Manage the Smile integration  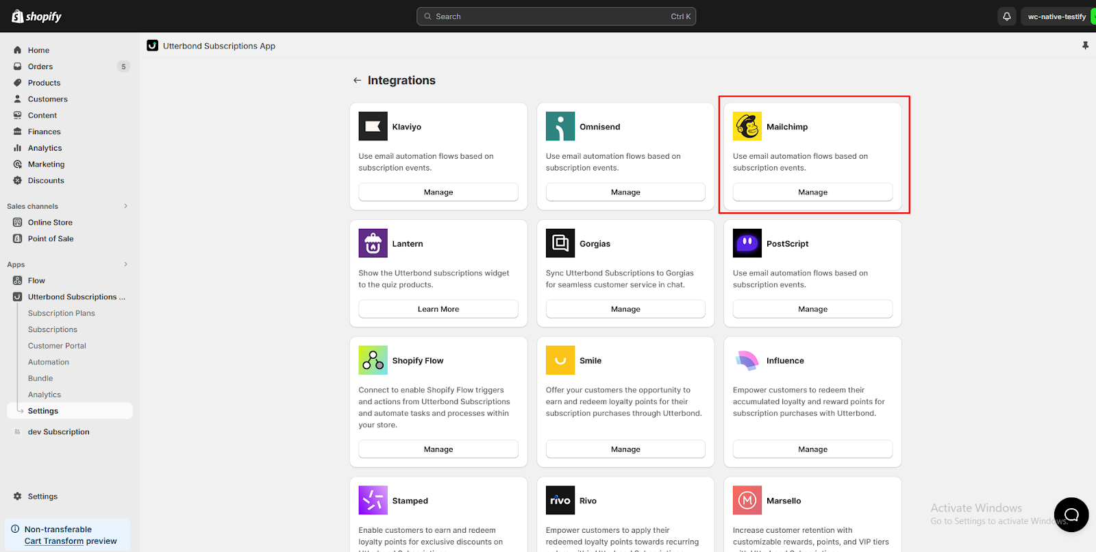[x=625, y=449]
